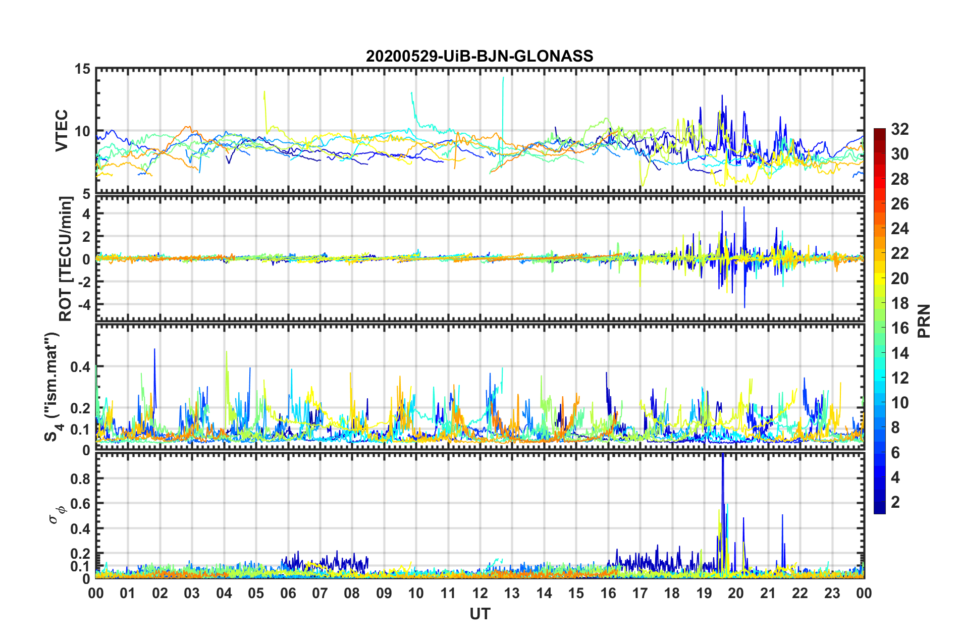
Task: Click x-axis tick label 12
Action: 480,593
